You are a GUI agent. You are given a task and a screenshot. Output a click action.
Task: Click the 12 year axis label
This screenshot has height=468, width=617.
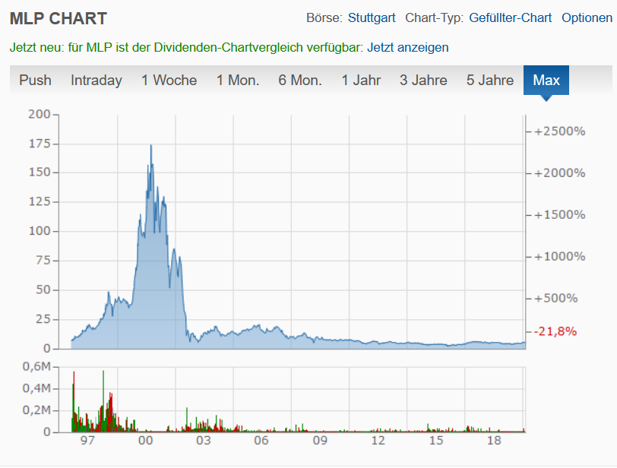[x=378, y=441]
